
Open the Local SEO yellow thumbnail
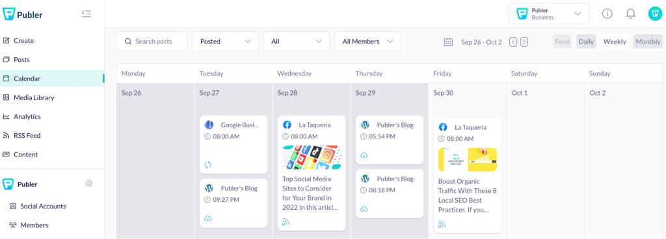(x=468, y=159)
